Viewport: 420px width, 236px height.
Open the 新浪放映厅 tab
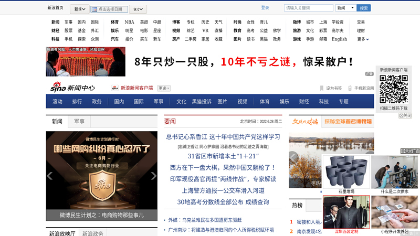pos(62,233)
